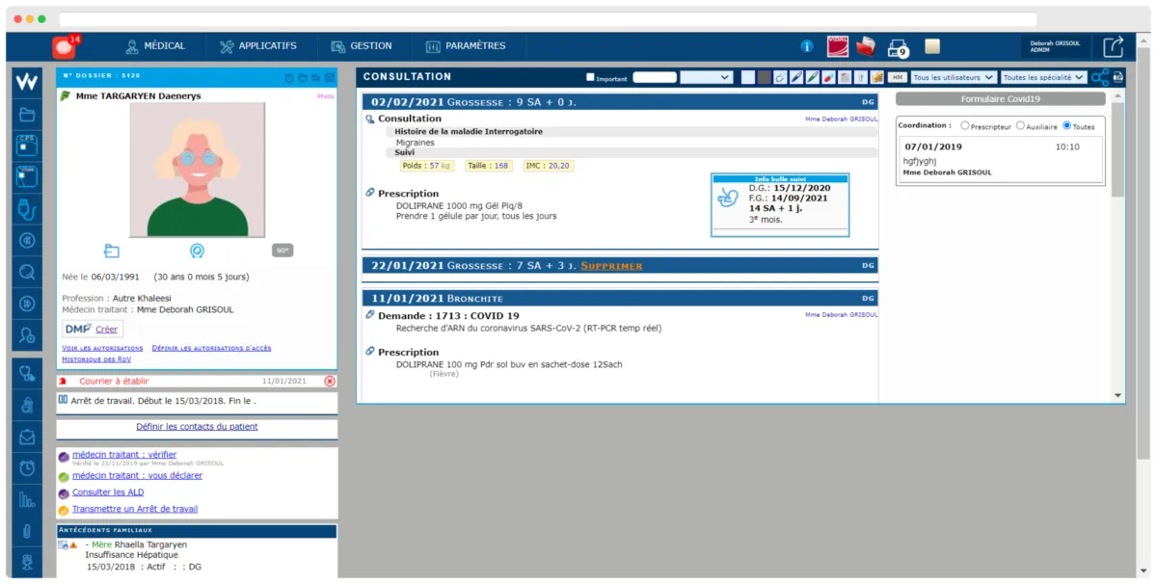Open the GESTION menu
1157x584 pixels.
(362, 46)
